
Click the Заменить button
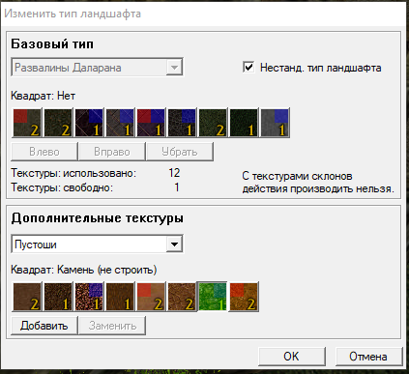pos(112,326)
